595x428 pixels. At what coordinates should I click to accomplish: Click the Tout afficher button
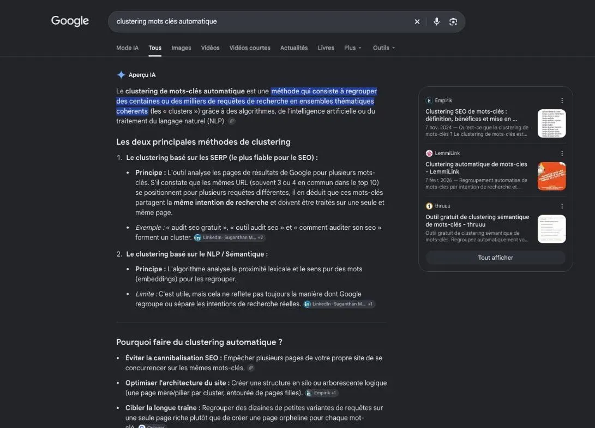496,258
